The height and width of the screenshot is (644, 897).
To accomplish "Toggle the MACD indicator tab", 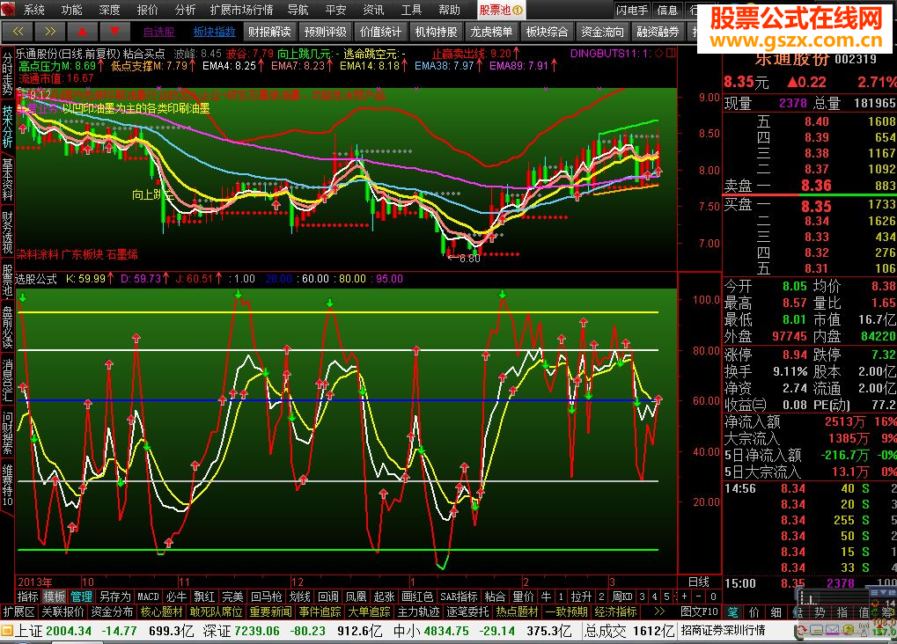I will coord(149,596).
